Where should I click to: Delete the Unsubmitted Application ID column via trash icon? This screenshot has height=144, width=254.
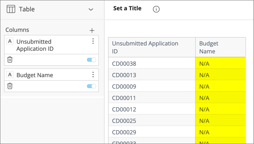pyautogui.click(x=10, y=60)
